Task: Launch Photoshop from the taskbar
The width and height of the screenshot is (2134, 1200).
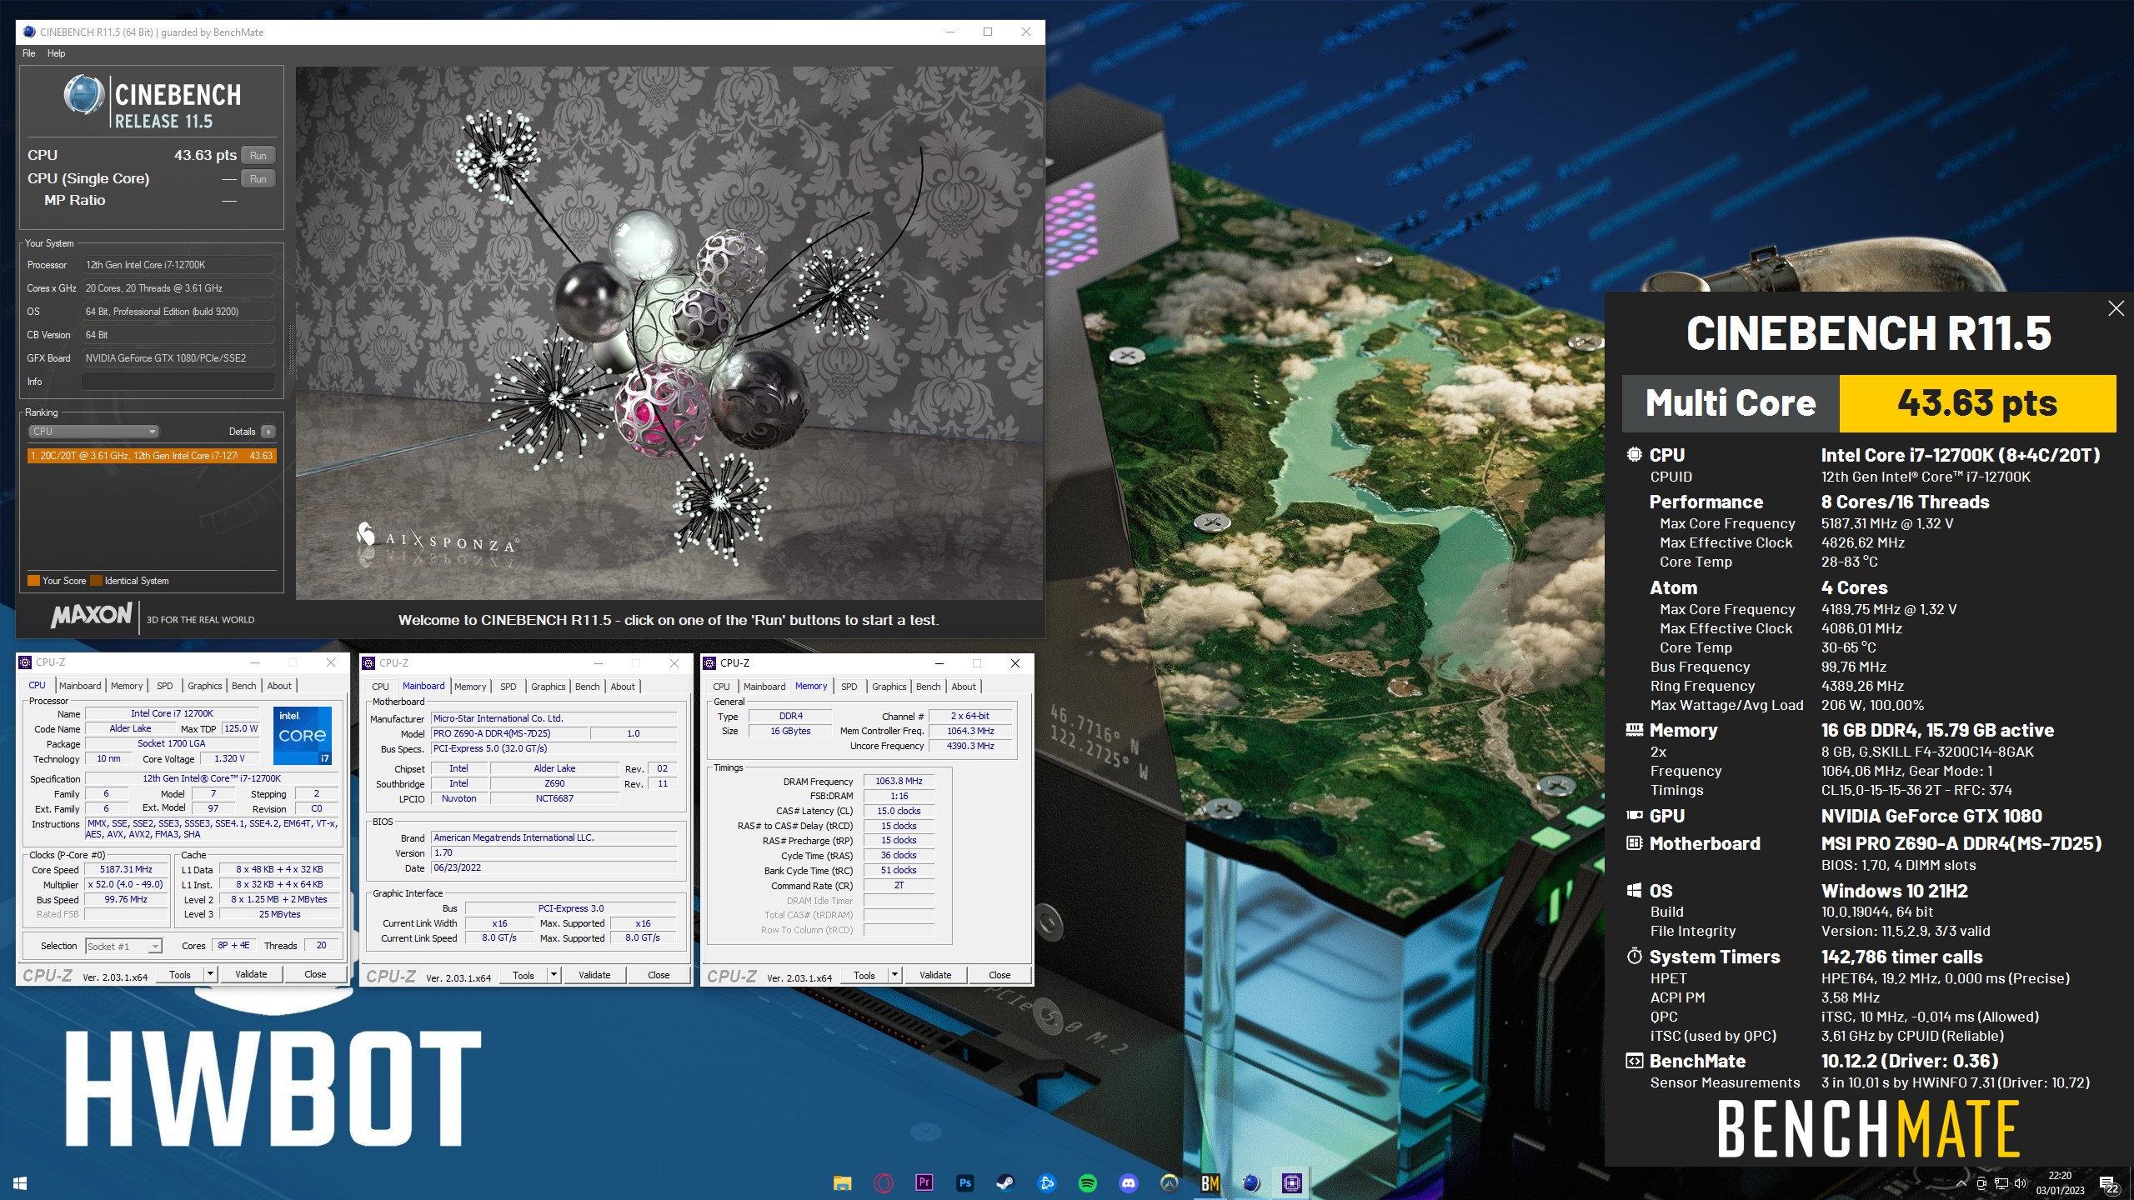Action: [x=964, y=1182]
